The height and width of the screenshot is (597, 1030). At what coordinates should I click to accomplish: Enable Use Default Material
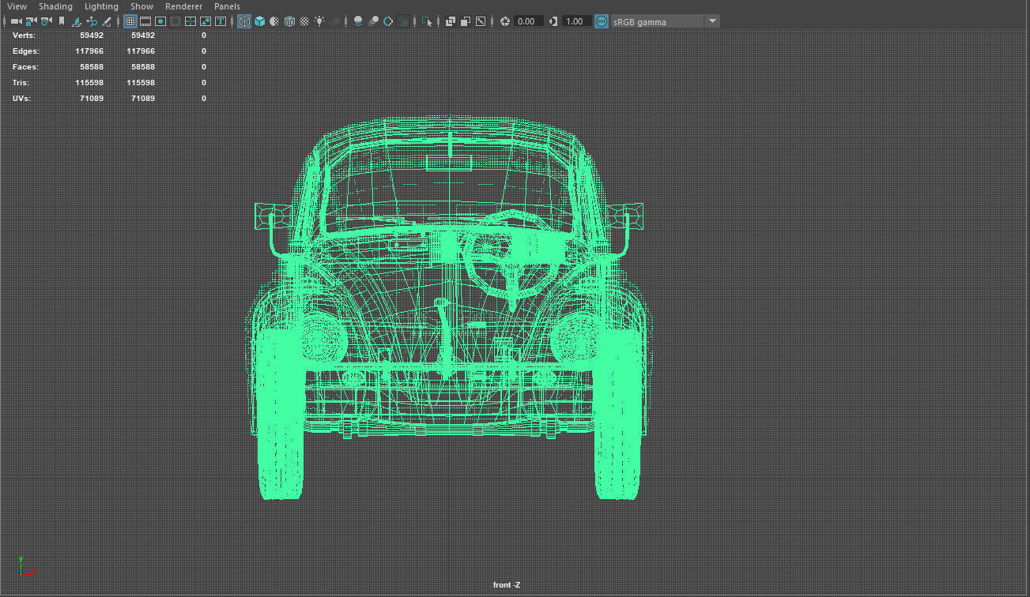pyautogui.click(x=274, y=21)
